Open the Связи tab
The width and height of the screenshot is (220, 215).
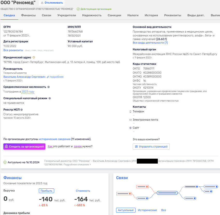click(46, 15)
